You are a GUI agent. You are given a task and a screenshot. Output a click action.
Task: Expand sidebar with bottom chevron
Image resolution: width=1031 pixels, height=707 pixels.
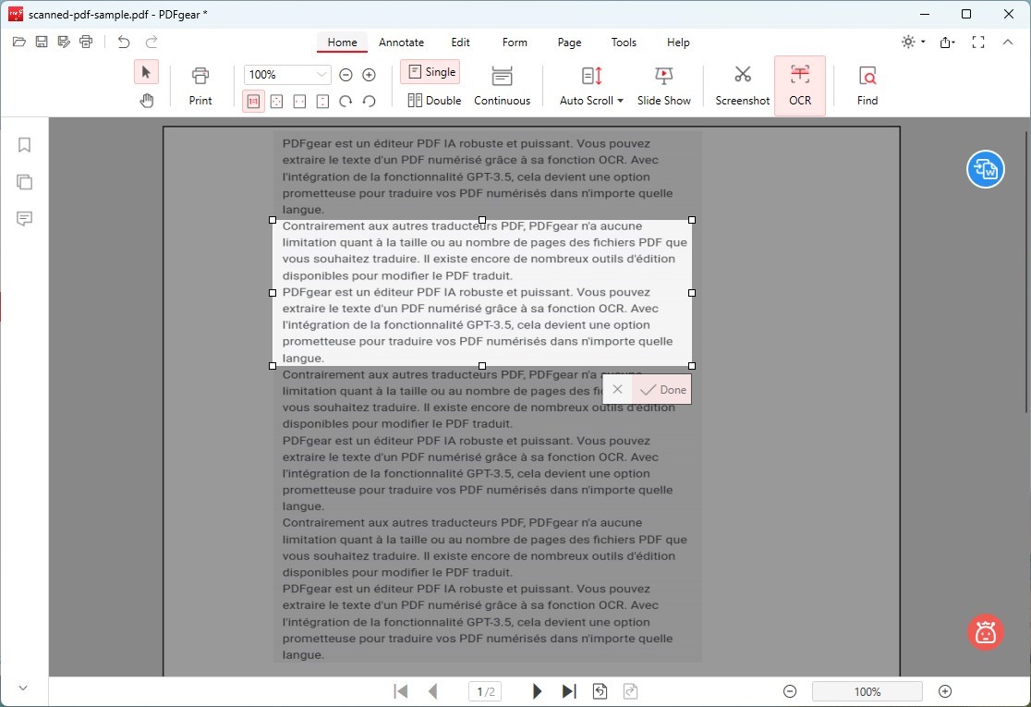pos(23,688)
